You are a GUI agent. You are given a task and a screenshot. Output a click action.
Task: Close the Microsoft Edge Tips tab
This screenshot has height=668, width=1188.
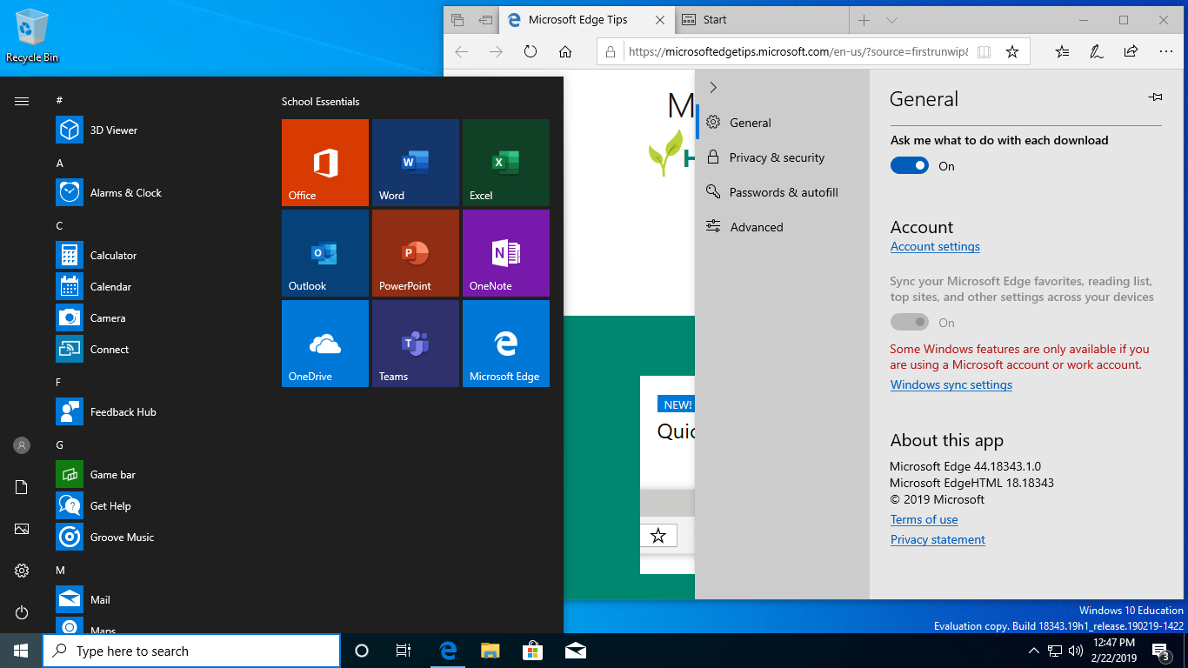pos(661,20)
